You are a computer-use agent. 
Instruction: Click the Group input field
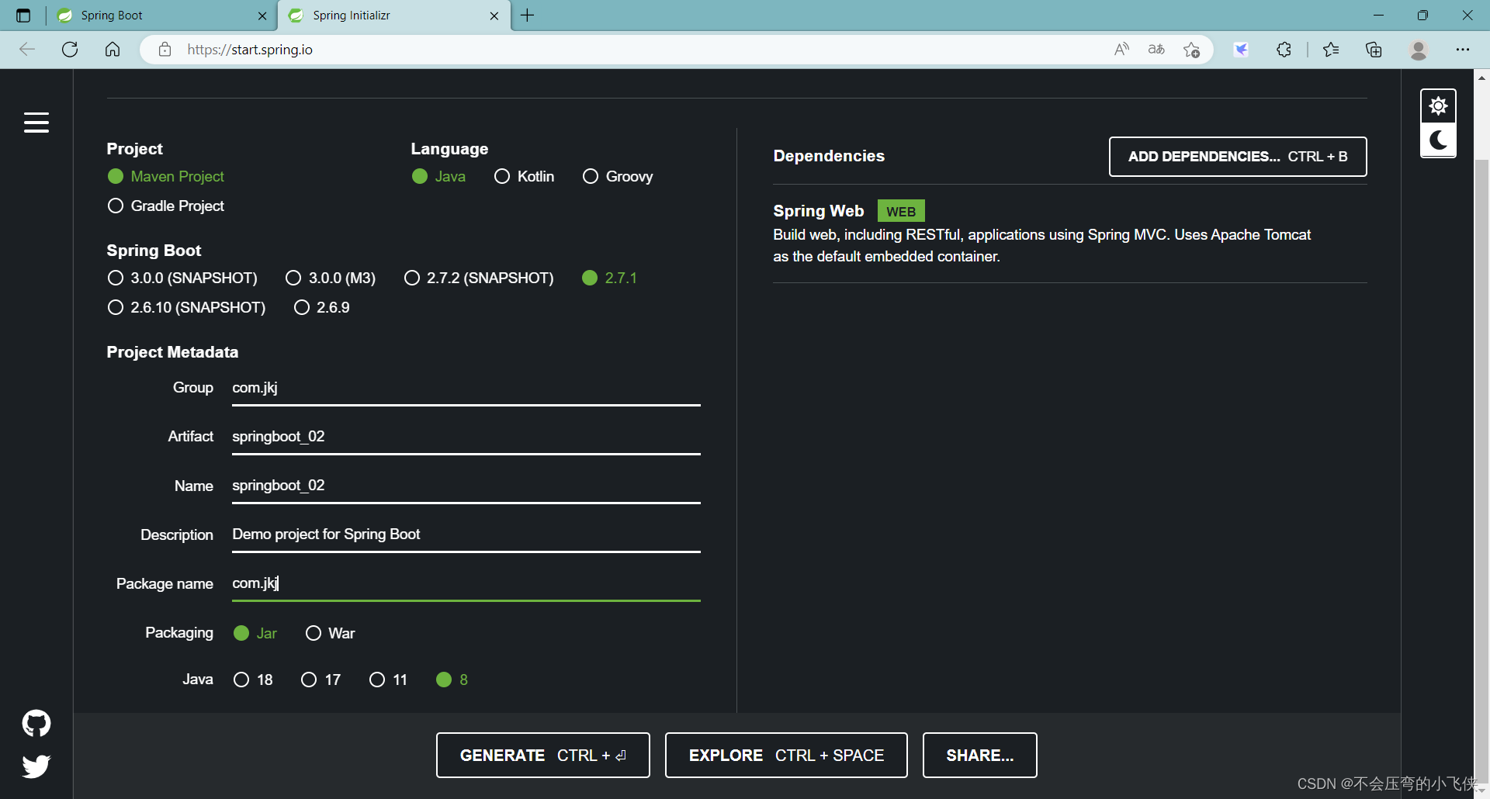[466, 389]
